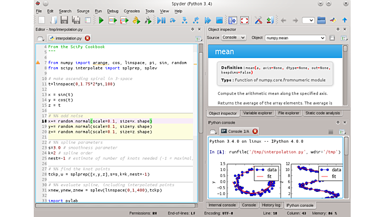Click the editor horizontal scrollbar
385x217 pixels.
[x=115, y=205]
